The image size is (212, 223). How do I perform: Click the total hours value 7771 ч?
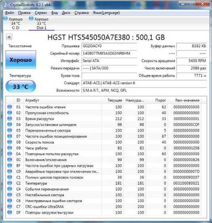(192, 76)
